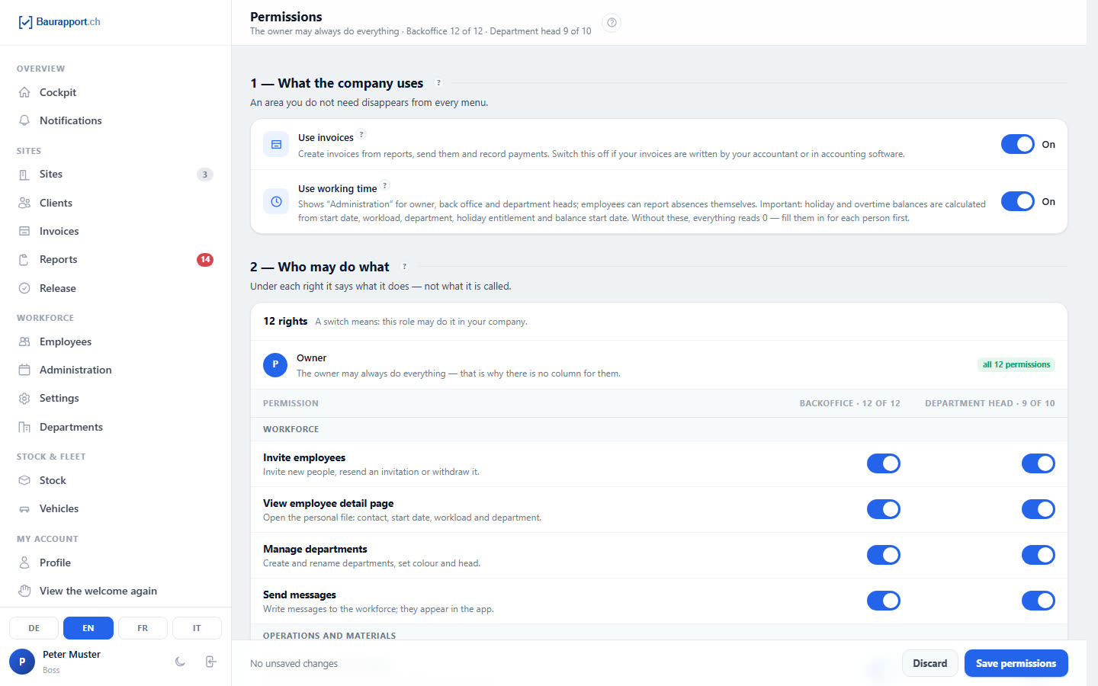The image size is (1098, 686).
Task: Switch language to DE
Action: tap(34, 628)
